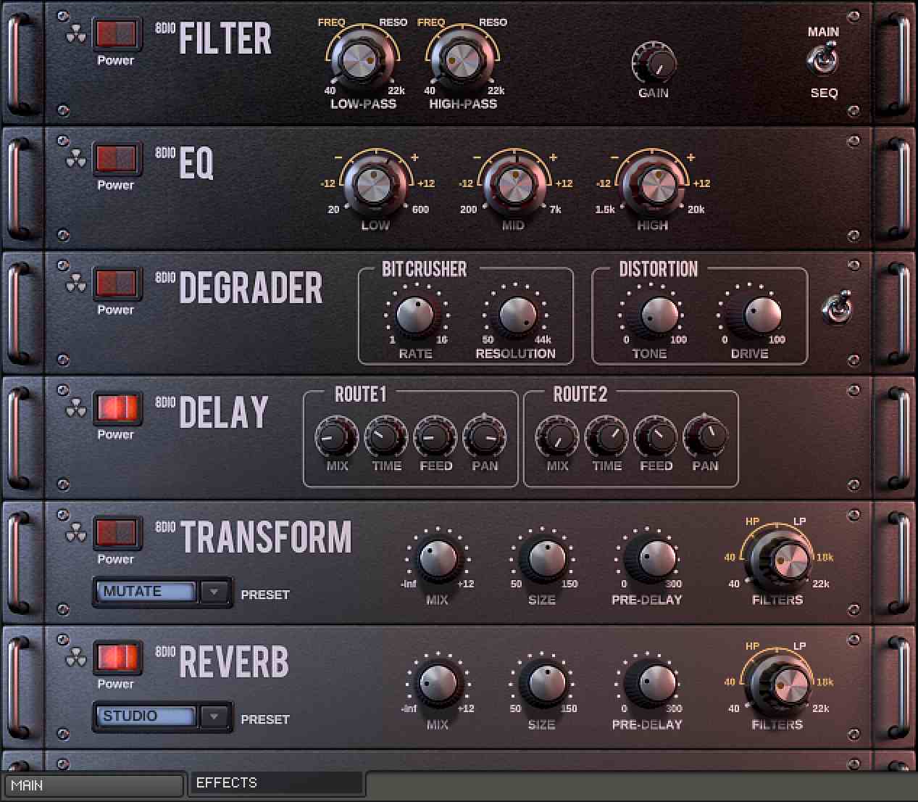Click the three-dot icon beside Filter power

(x=76, y=35)
